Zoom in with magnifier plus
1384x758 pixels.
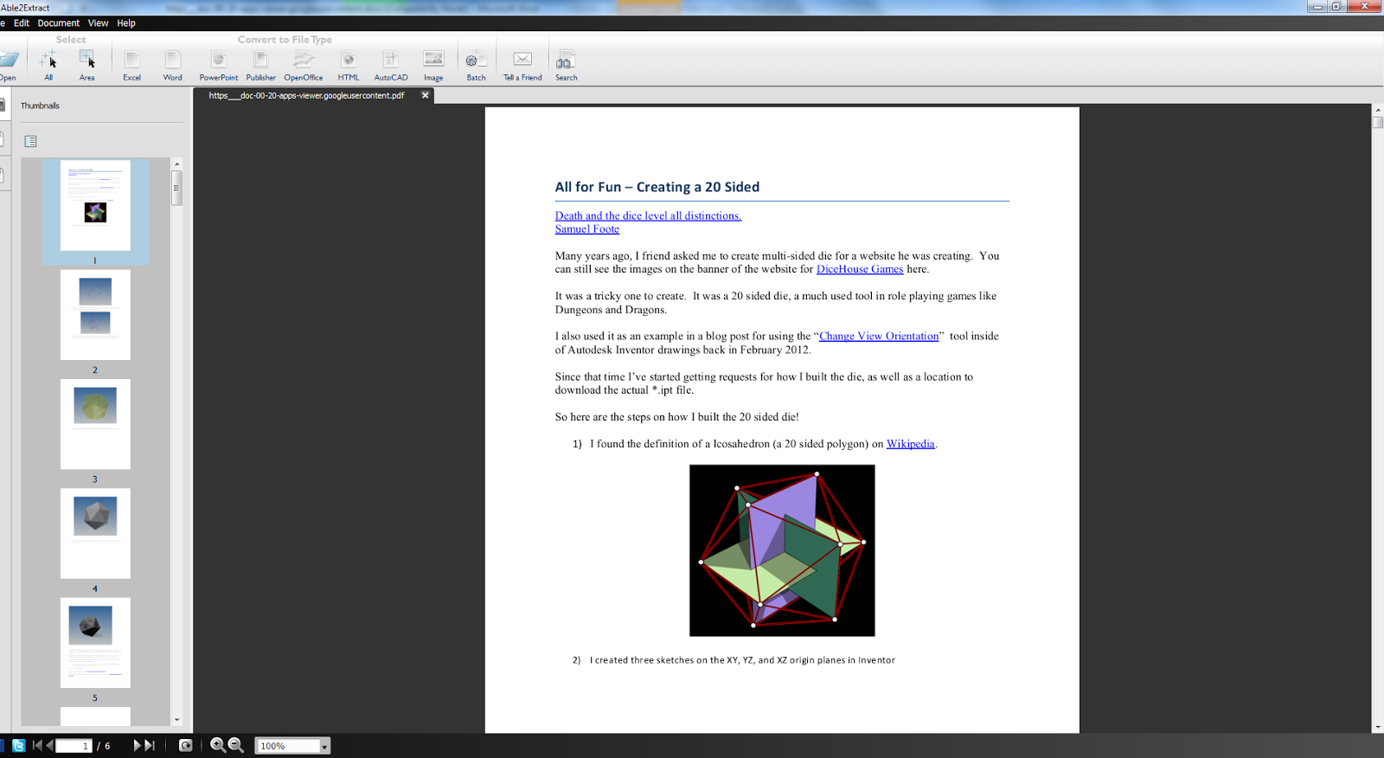click(218, 745)
